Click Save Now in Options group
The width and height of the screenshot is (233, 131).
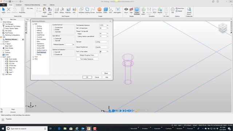tap(180, 8)
